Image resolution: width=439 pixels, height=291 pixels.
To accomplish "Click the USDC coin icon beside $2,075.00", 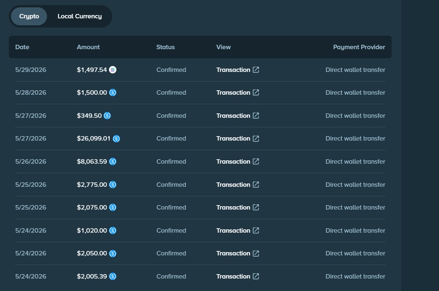I will coord(113,207).
